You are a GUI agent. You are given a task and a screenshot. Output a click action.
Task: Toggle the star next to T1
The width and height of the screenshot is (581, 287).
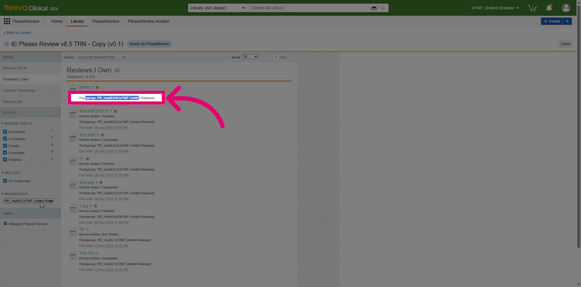click(87, 159)
